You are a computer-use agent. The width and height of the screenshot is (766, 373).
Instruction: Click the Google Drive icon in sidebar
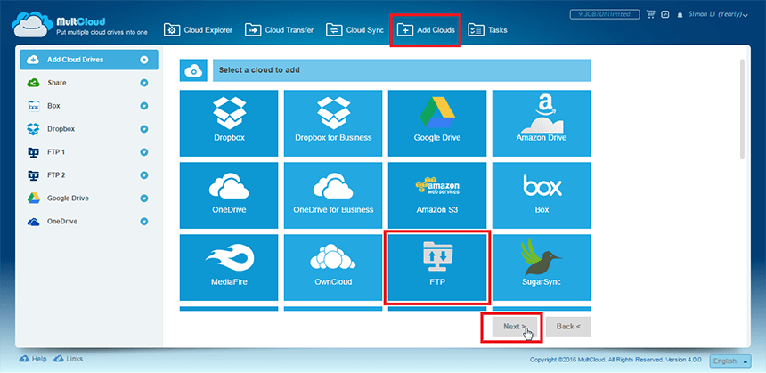pyautogui.click(x=33, y=199)
